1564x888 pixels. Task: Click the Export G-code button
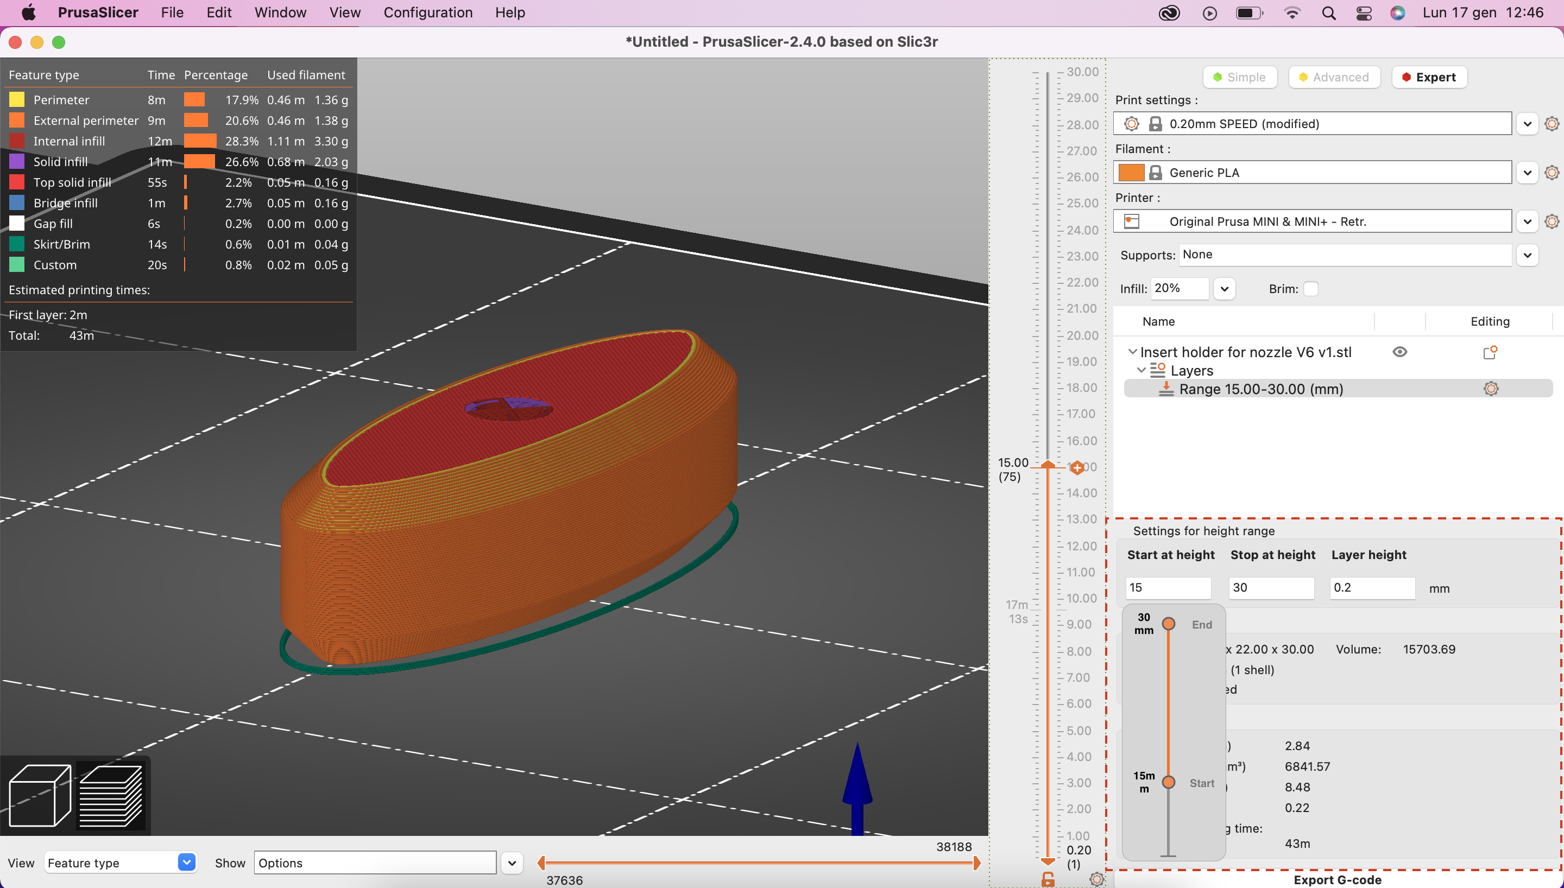(x=1336, y=880)
